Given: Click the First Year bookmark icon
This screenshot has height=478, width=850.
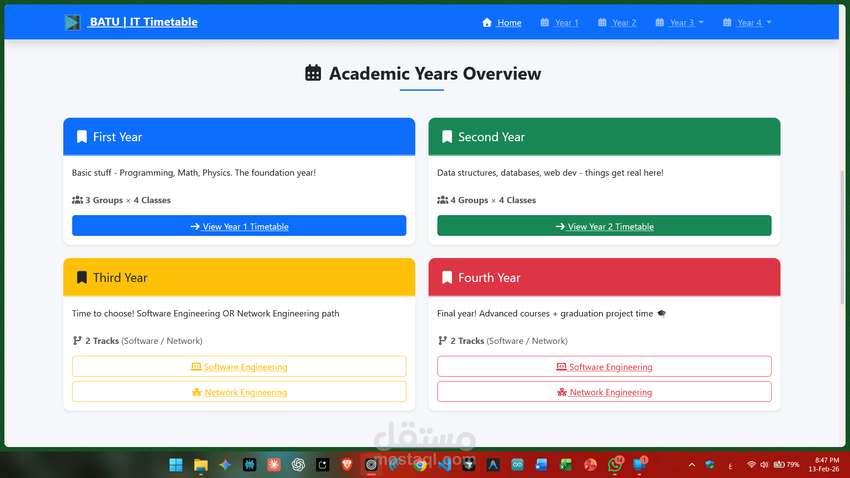Looking at the screenshot, I should click(82, 137).
